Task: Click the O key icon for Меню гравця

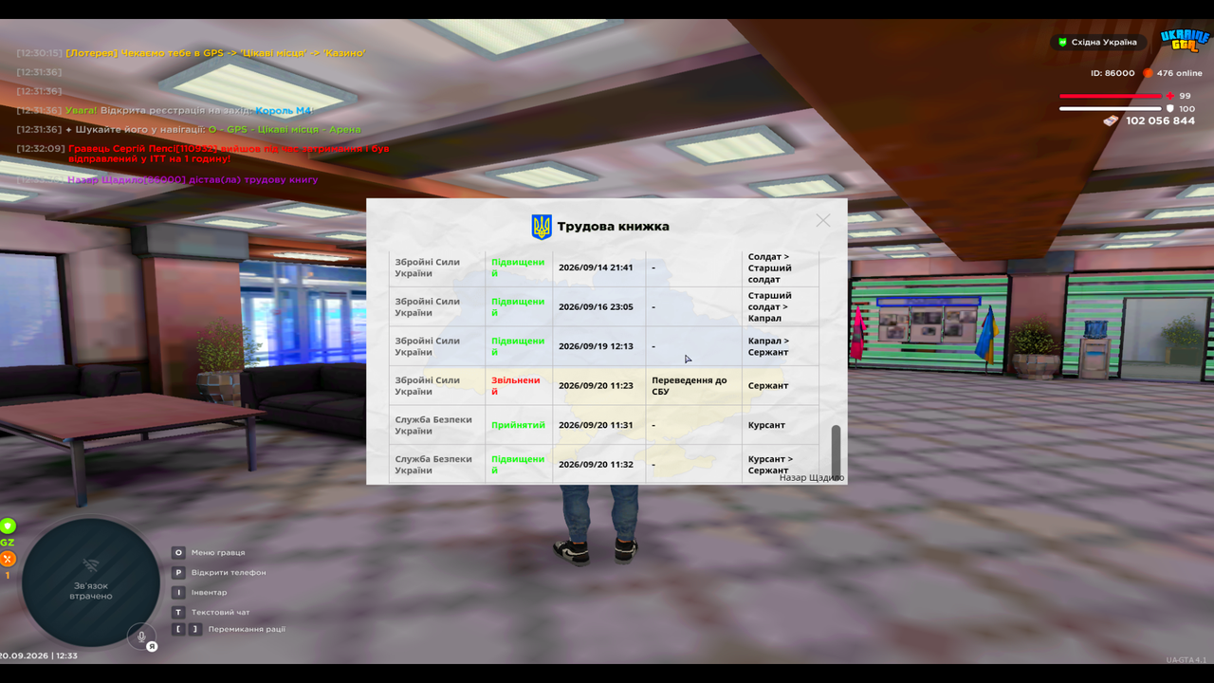Action: pos(178,552)
